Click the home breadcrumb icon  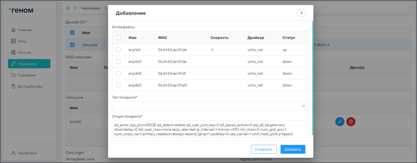pyautogui.click(x=67, y=8)
